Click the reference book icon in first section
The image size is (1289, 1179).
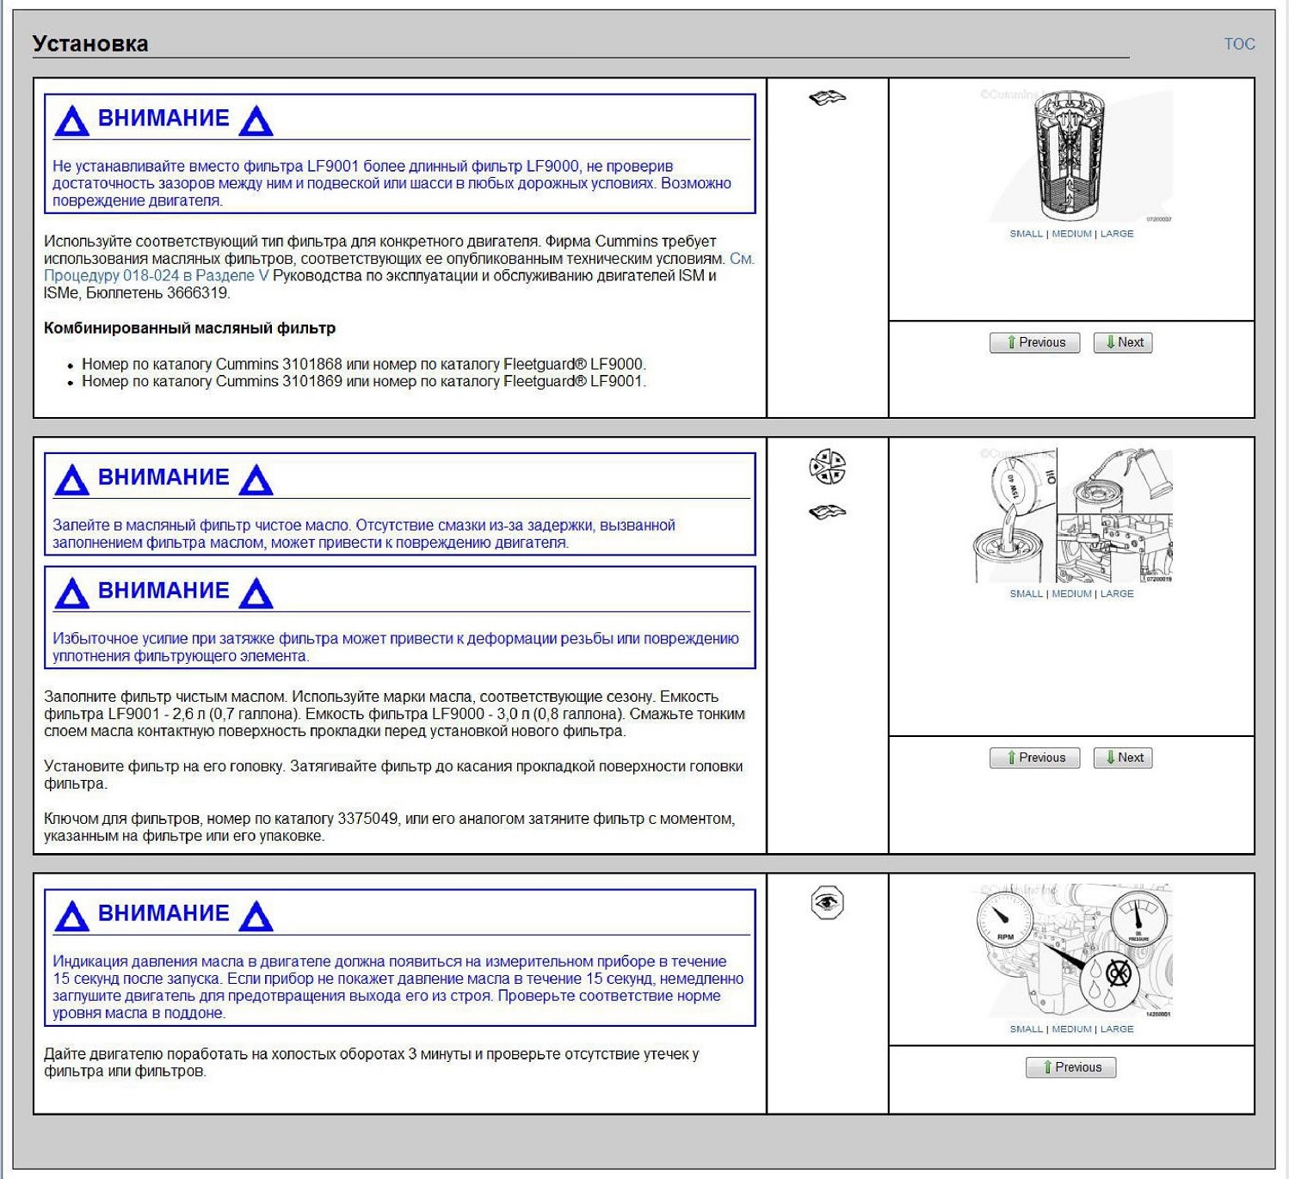point(827,98)
